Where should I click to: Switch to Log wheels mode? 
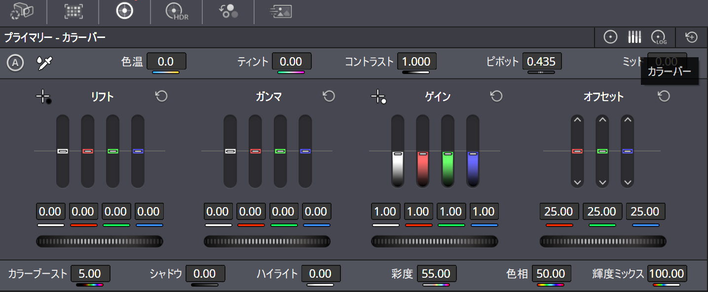click(x=658, y=37)
